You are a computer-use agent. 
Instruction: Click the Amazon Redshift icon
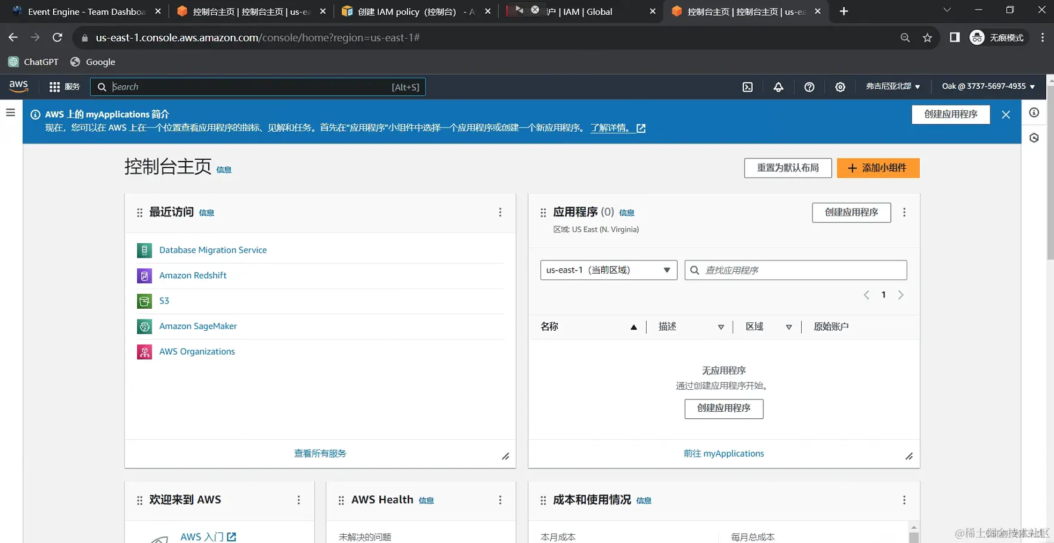[144, 276]
